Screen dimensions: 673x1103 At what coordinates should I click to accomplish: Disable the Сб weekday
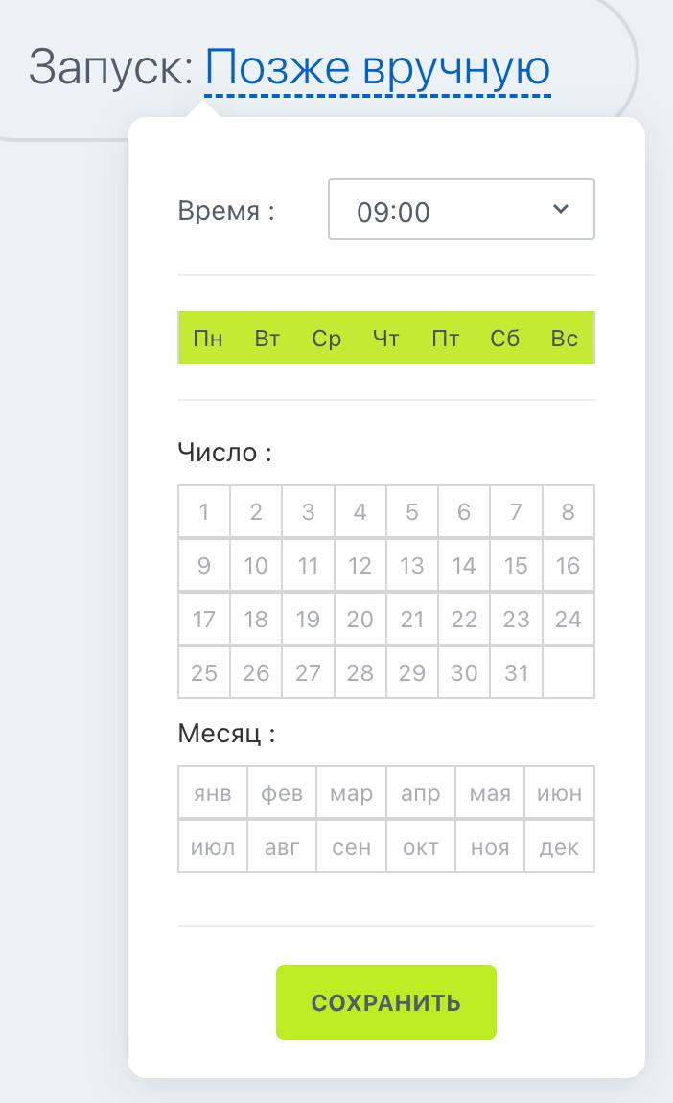pos(505,339)
